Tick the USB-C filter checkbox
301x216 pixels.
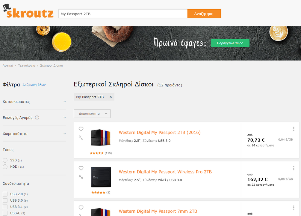(5, 213)
